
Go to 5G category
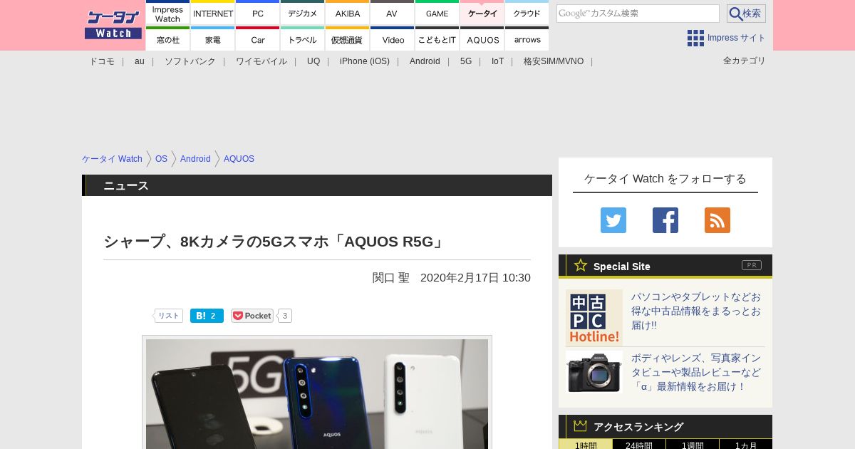pos(466,61)
